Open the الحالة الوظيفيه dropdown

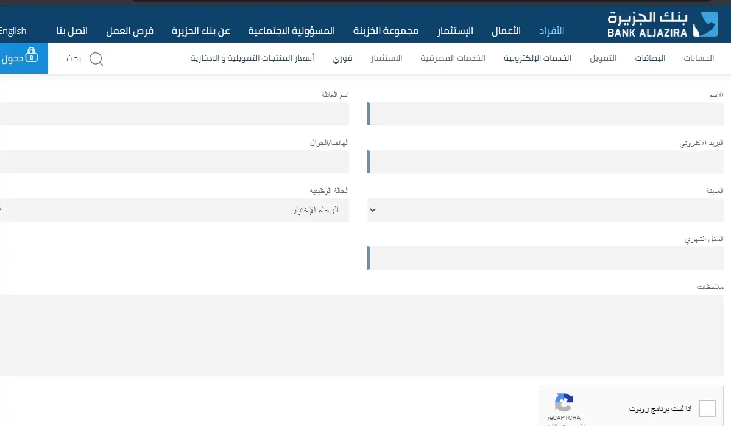[x=174, y=210]
